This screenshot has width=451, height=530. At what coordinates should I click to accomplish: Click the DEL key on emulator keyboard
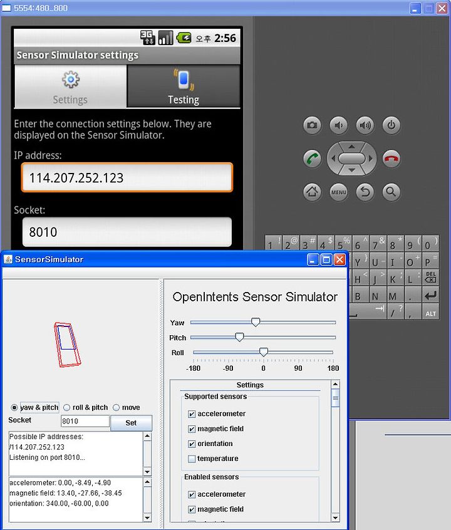(431, 277)
